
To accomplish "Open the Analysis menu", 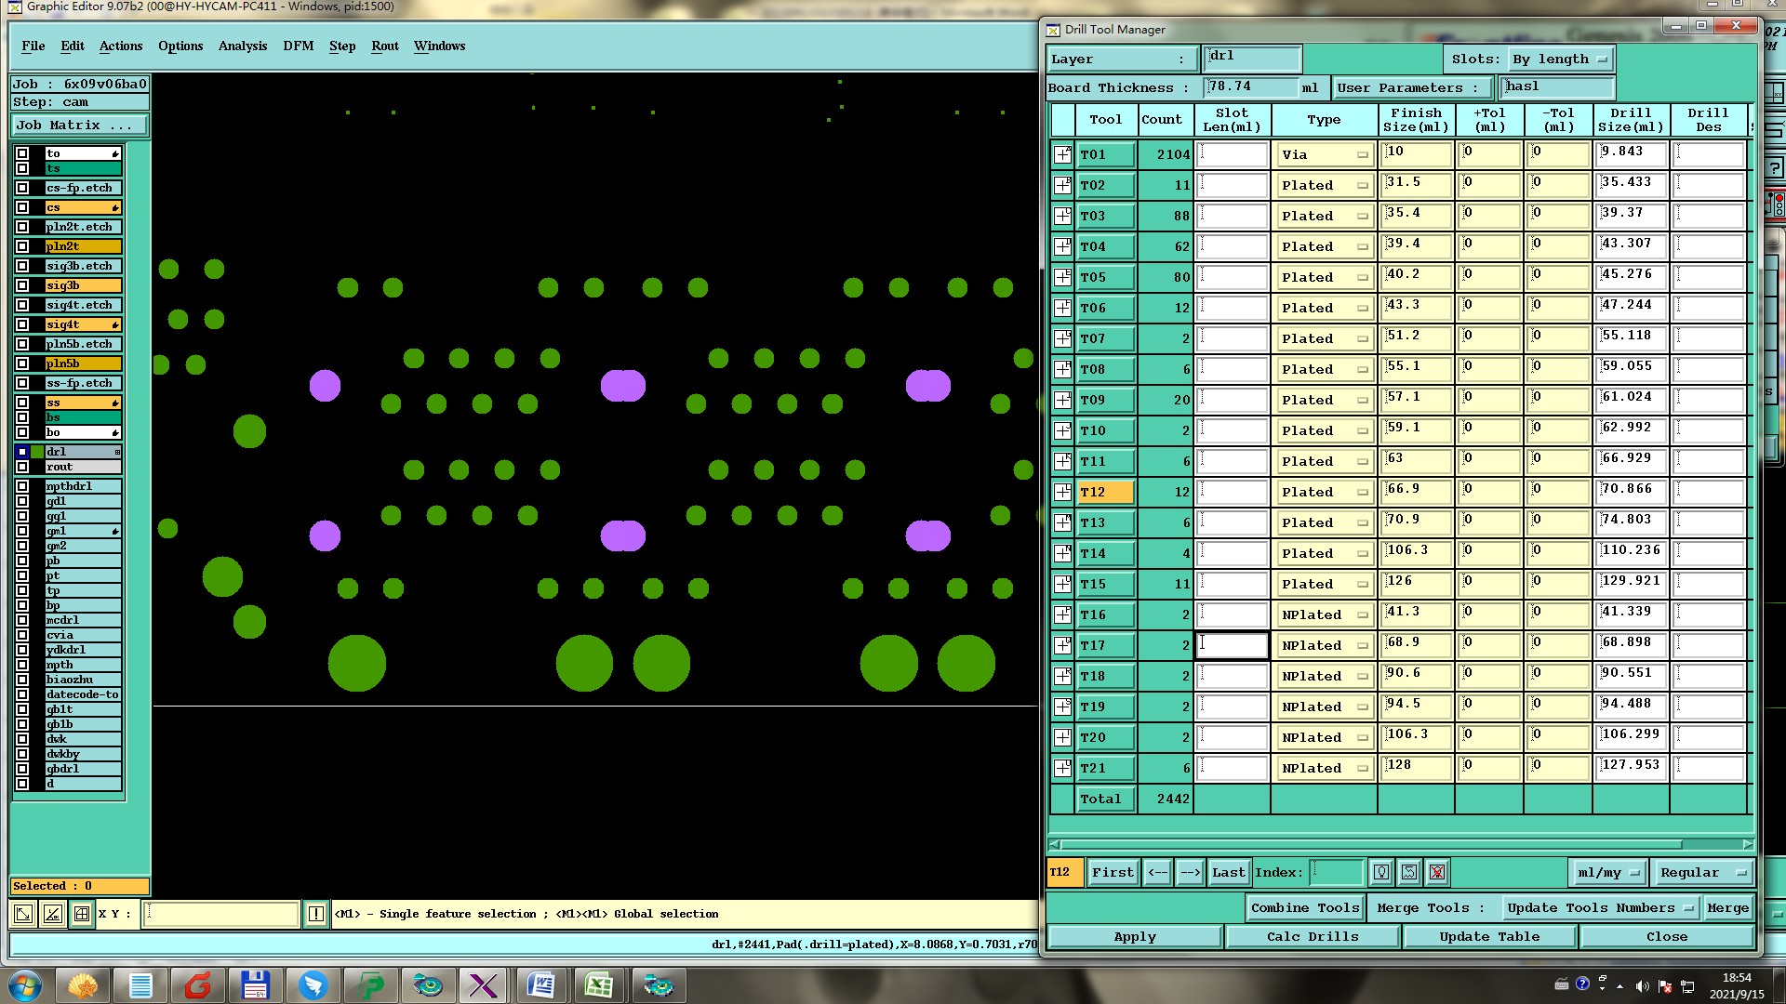I will point(242,46).
